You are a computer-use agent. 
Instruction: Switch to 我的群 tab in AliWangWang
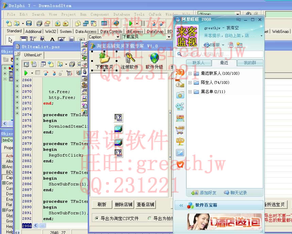pos(250,63)
